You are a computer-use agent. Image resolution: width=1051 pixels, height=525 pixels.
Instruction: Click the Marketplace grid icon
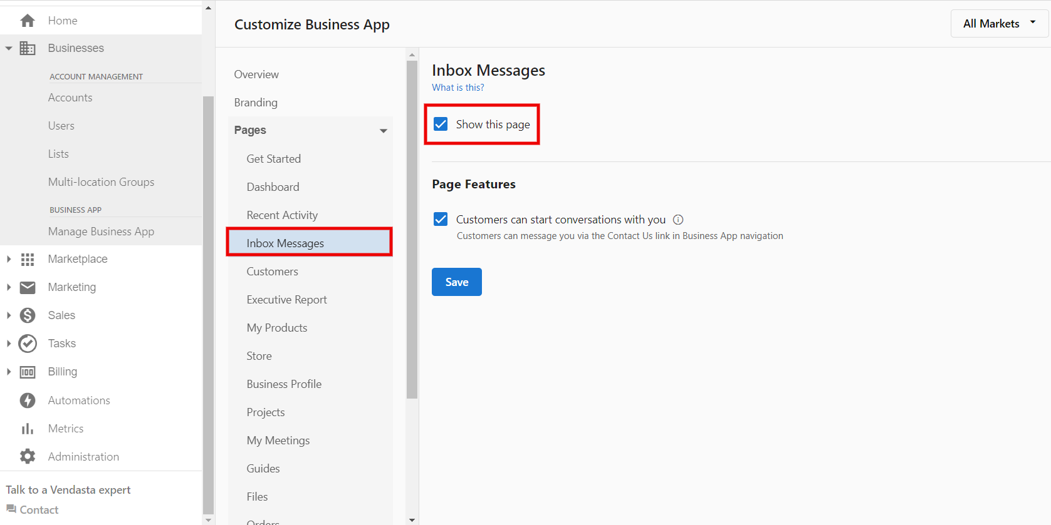pyautogui.click(x=28, y=259)
